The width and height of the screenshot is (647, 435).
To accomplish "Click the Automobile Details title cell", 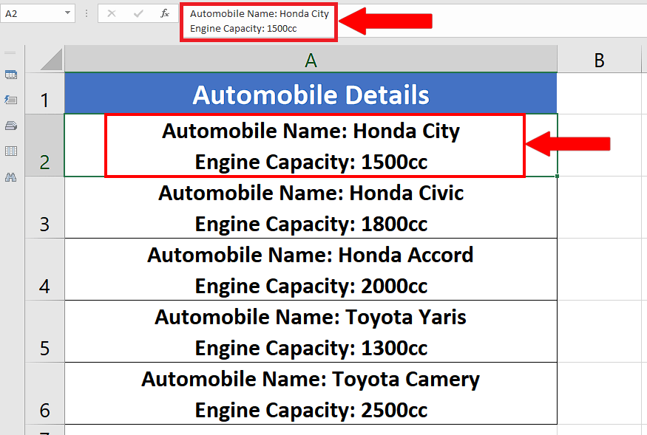I will (311, 92).
